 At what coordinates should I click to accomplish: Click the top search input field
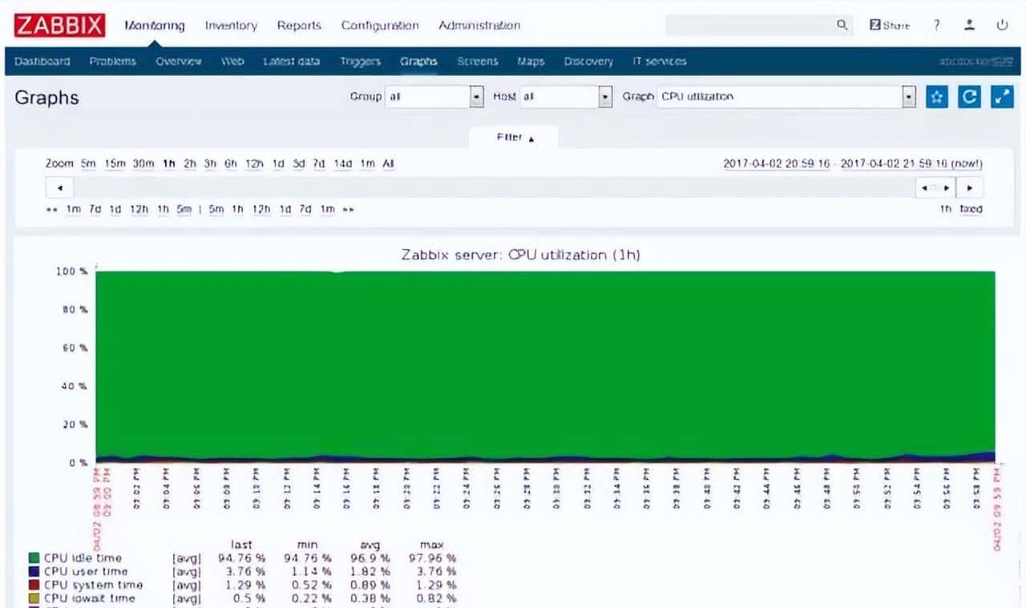coord(749,26)
